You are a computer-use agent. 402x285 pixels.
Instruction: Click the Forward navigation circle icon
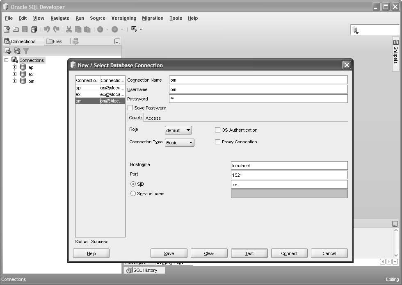114,29
